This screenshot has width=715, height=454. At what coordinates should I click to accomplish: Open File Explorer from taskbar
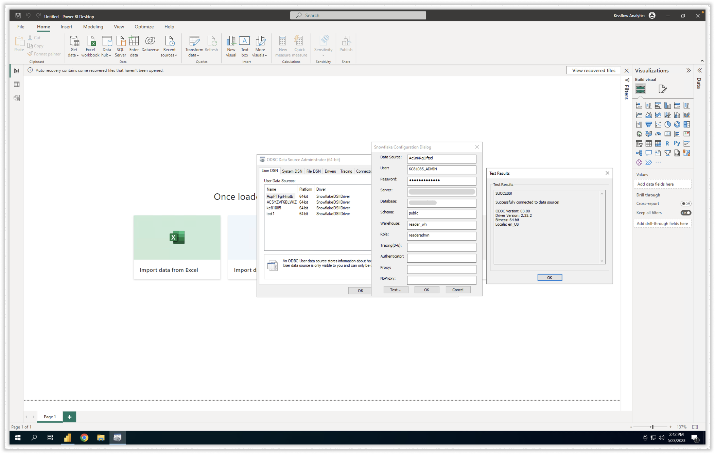pyautogui.click(x=101, y=438)
